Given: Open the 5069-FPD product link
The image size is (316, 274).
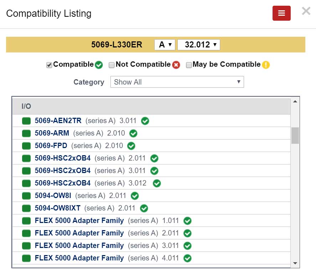Looking at the screenshot, I should (x=51, y=146).
